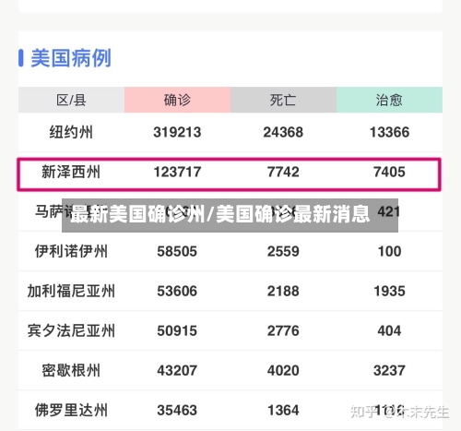Select the 治愈 column header
This screenshot has width=461, height=431.
[389, 100]
